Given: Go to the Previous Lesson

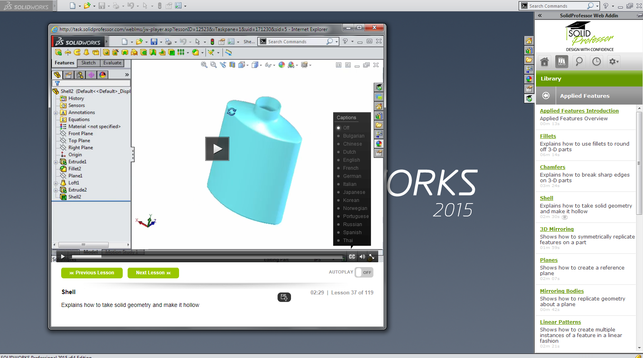Looking at the screenshot, I should point(91,273).
